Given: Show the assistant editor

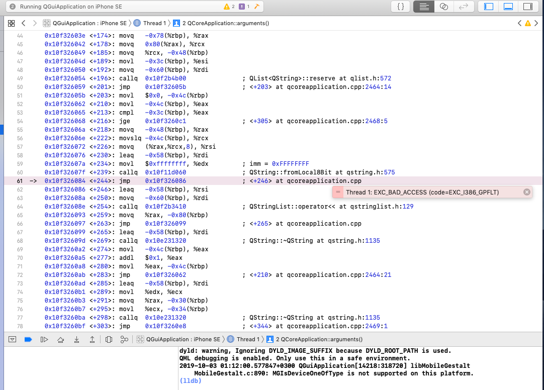Looking at the screenshot, I should (x=443, y=7).
